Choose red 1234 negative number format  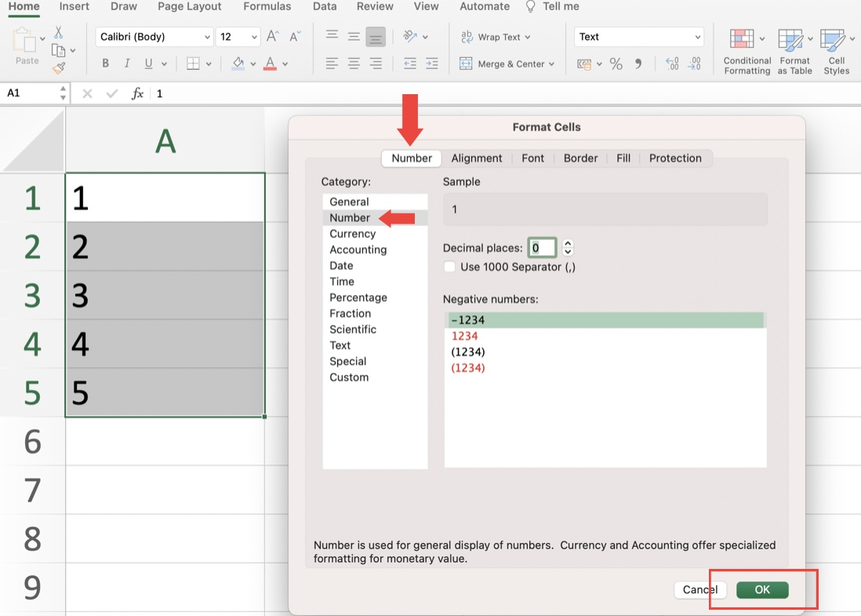pos(605,336)
